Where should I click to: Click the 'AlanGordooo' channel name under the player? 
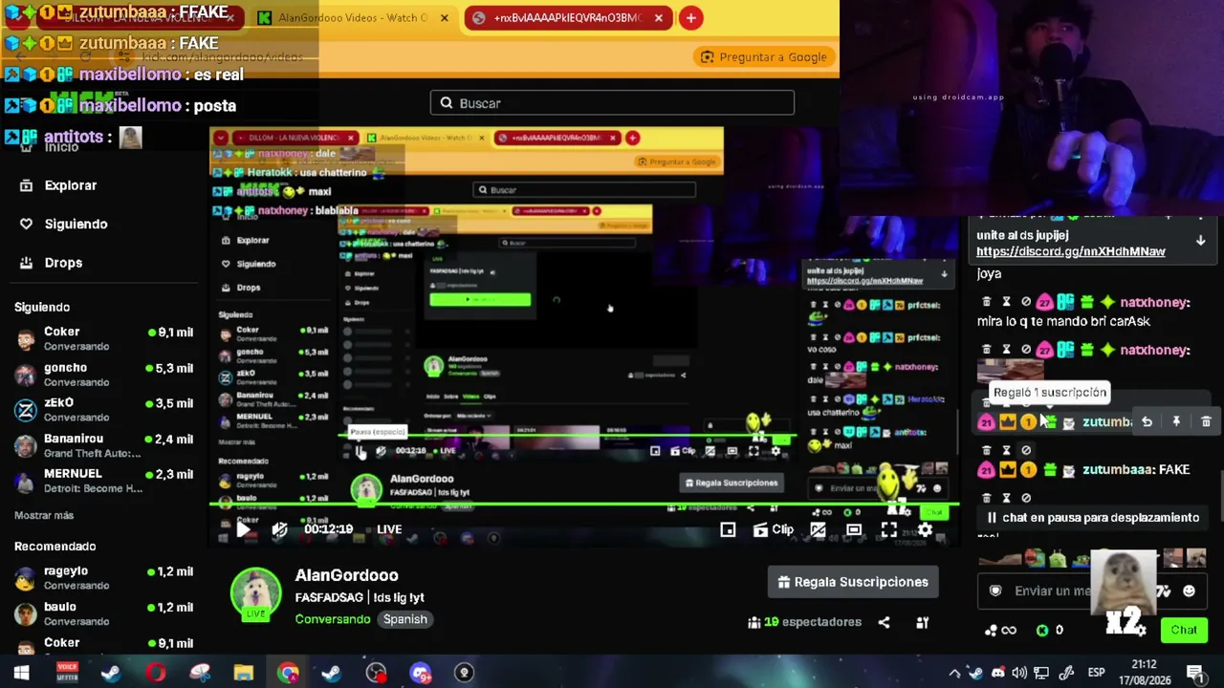[346, 575]
